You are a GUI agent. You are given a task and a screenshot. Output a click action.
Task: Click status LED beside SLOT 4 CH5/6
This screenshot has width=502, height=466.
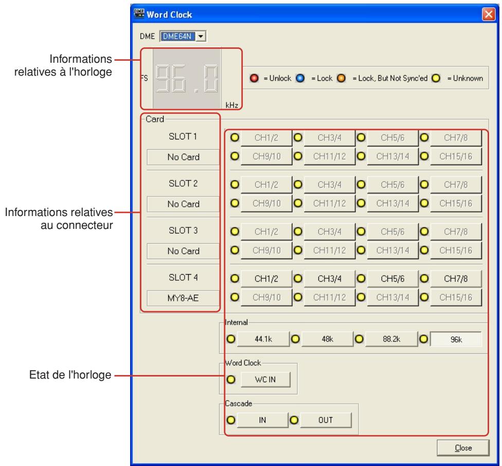(x=361, y=278)
